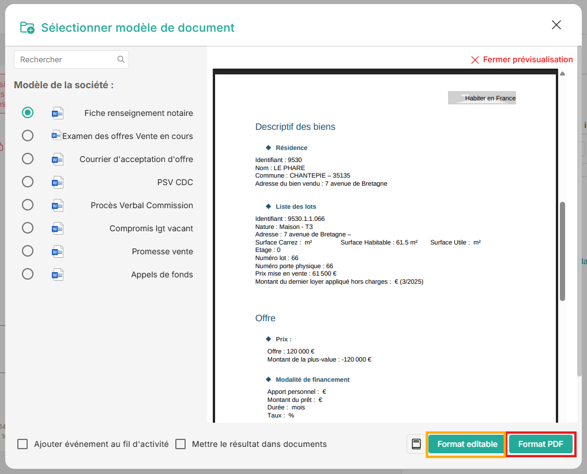
Task: Click the magnifier icon in Rechercher field
Action: [x=121, y=59]
